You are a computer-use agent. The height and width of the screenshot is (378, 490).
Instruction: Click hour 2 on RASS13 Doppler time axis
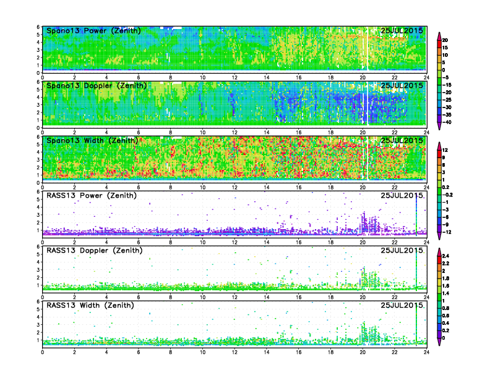tap(75, 297)
